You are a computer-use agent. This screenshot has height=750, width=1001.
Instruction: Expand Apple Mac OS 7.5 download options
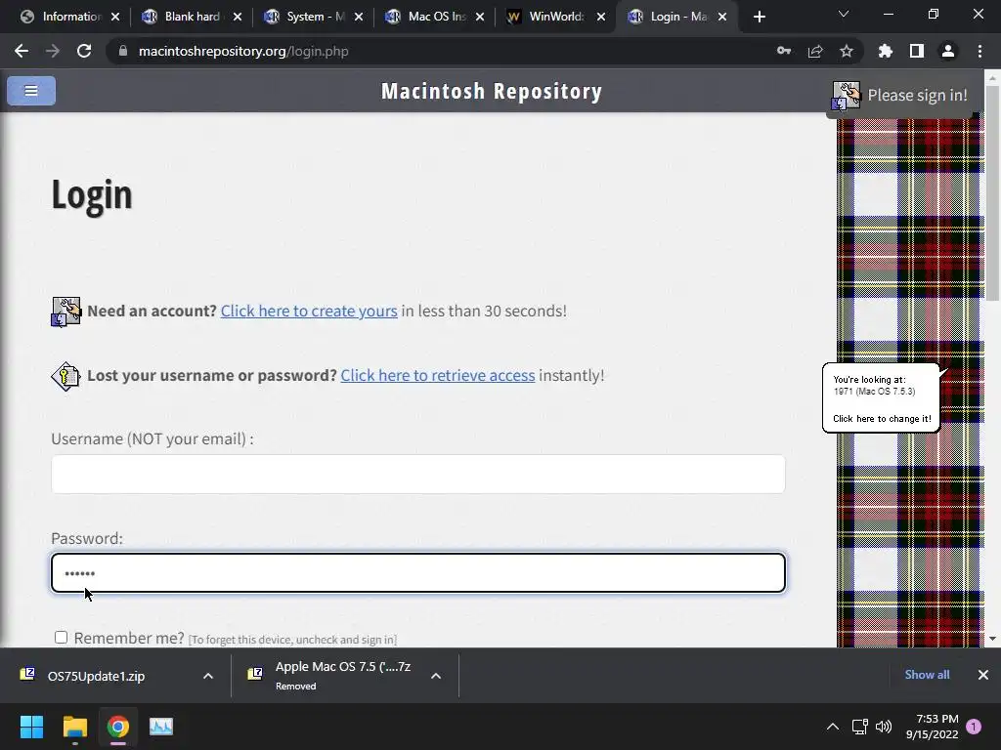click(x=436, y=676)
